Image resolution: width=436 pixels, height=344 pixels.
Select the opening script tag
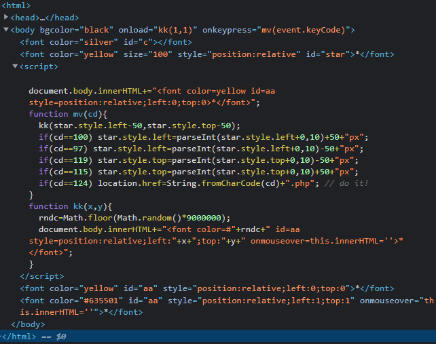(x=39, y=66)
